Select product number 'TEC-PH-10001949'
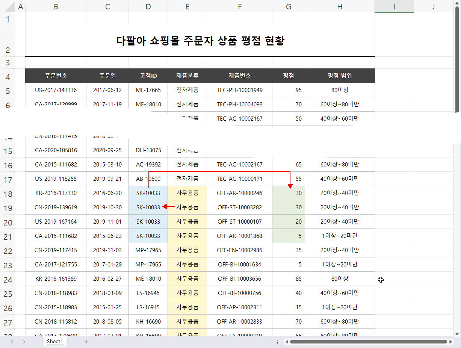Viewport: 461px width, 348px height. tap(239, 90)
